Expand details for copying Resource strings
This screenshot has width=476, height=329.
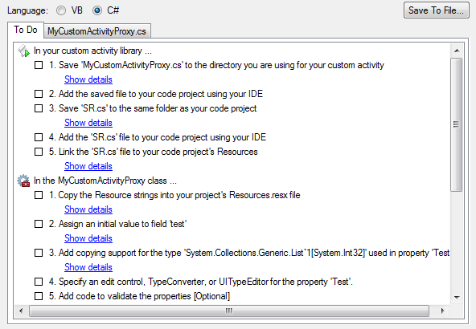pos(88,209)
